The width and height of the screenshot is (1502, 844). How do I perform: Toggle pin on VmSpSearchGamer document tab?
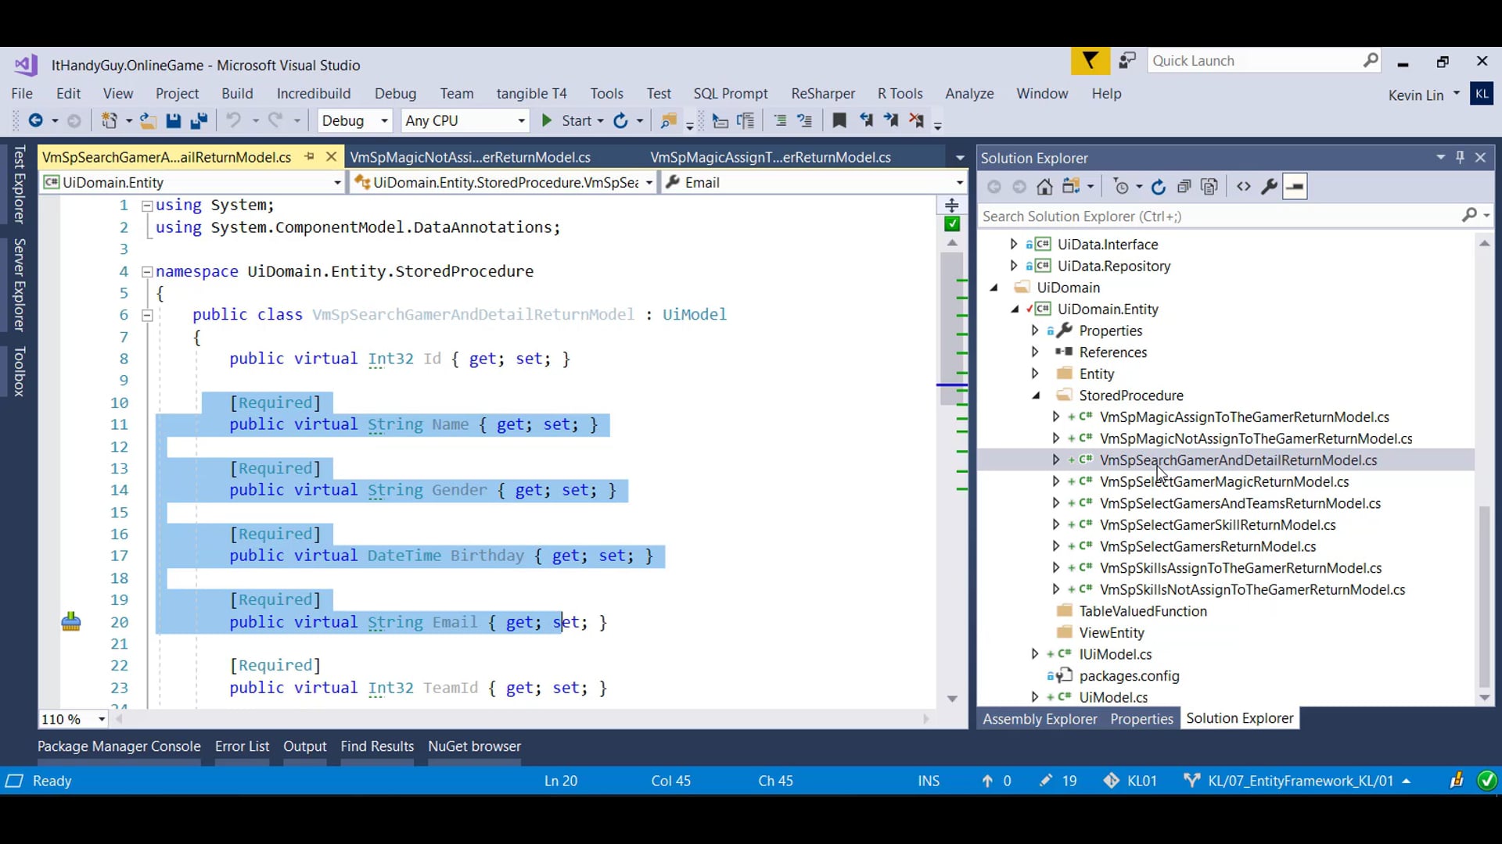click(310, 157)
